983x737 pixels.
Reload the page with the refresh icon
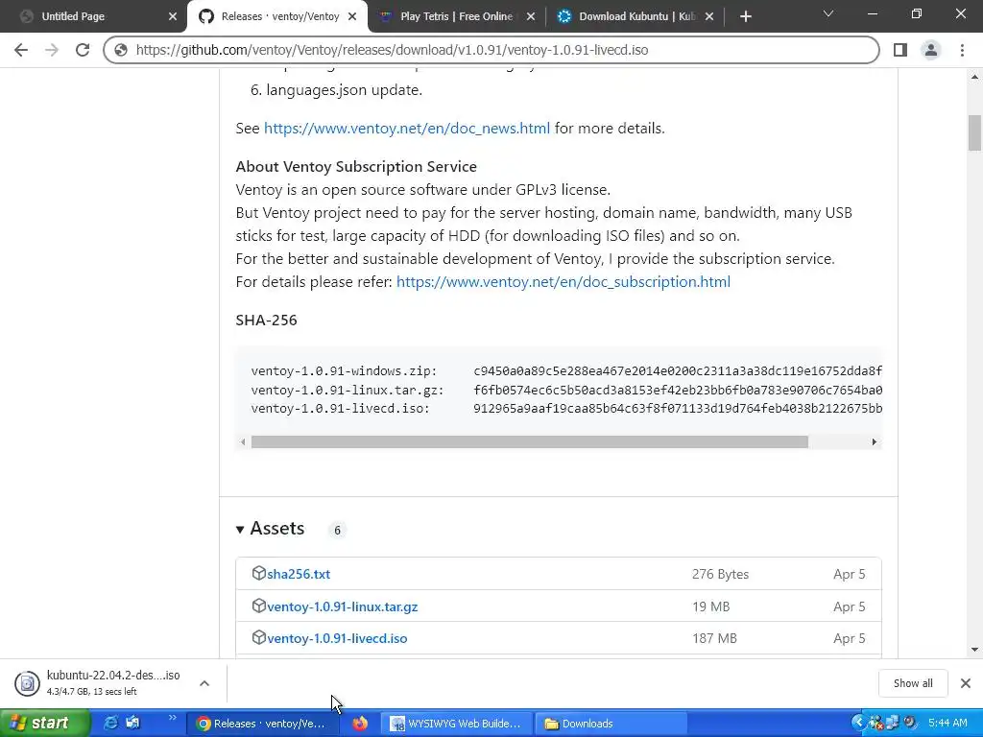(x=83, y=50)
